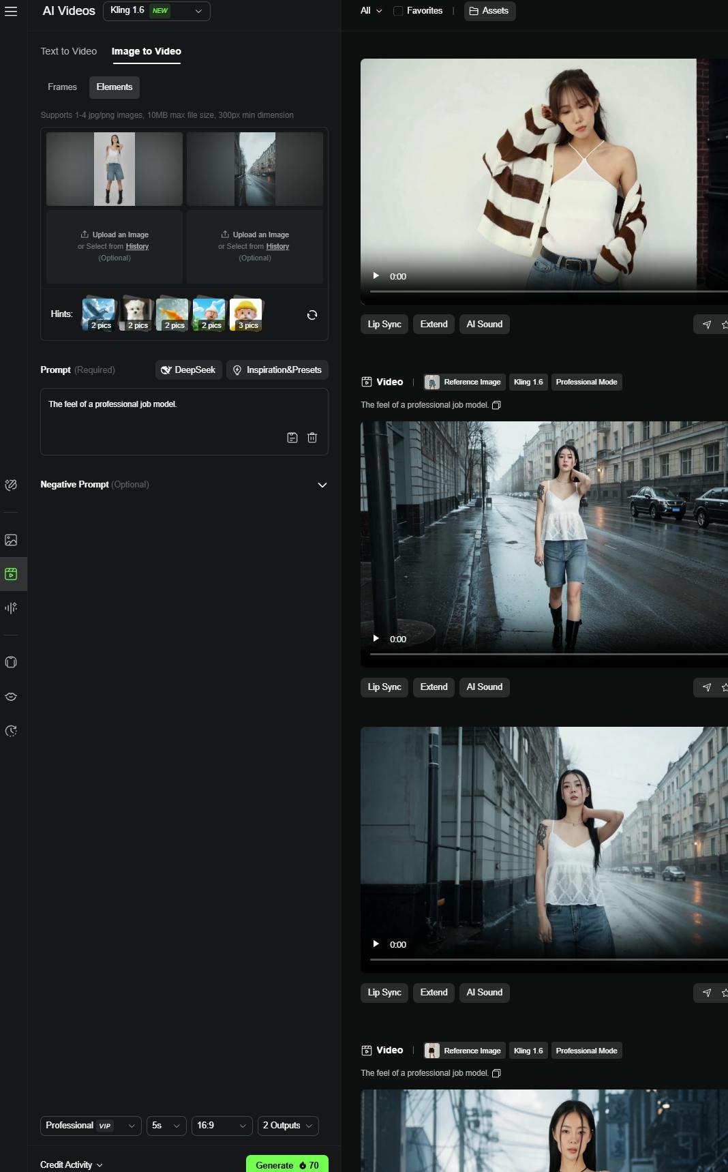Open the lip sync lips icon in sidebar
The image size is (728, 1172).
11,697
